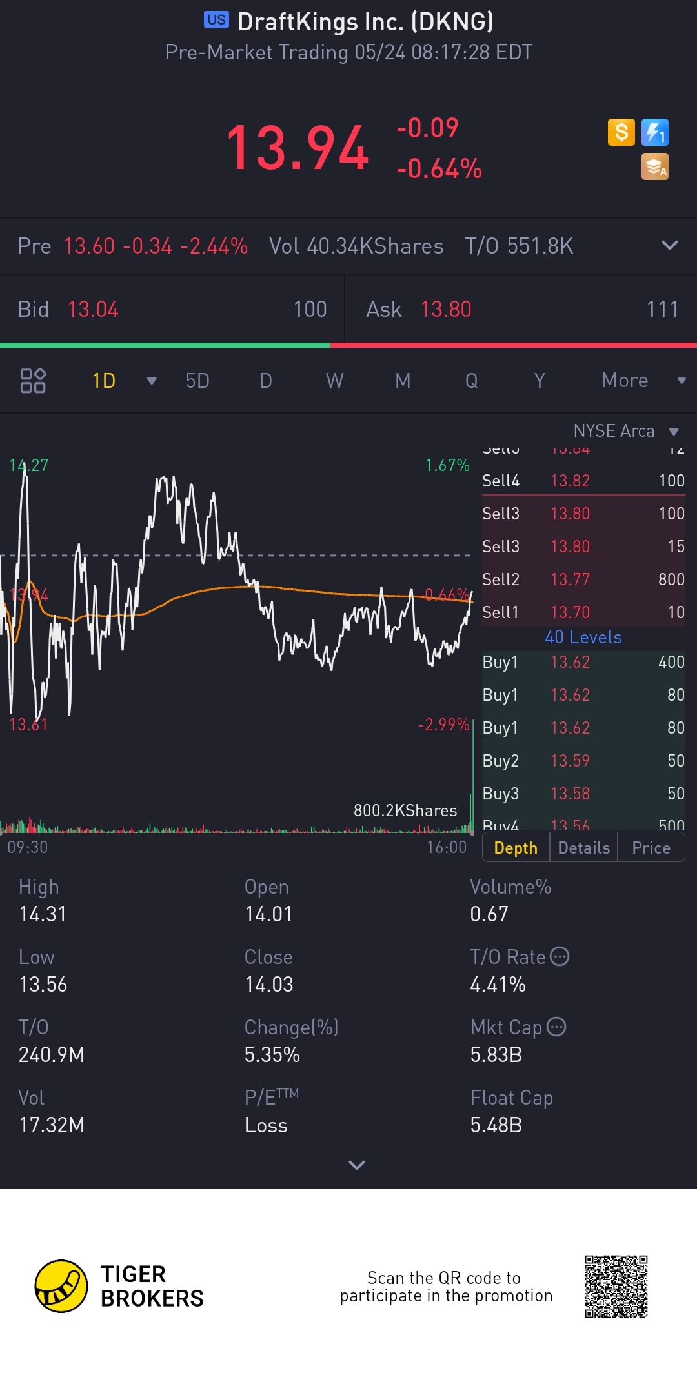The height and width of the screenshot is (1384, 697).
Task: Tap the green-red bid/ask ratio bar
Action: (348, 345)
